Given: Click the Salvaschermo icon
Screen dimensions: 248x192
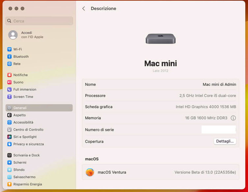Looking at the screenshot, I should [x=10, y=177].
